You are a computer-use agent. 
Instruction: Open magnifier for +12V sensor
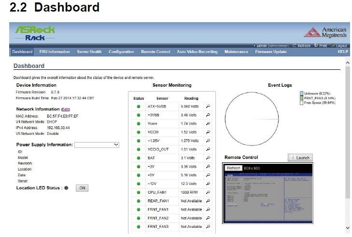pos(208,184)
